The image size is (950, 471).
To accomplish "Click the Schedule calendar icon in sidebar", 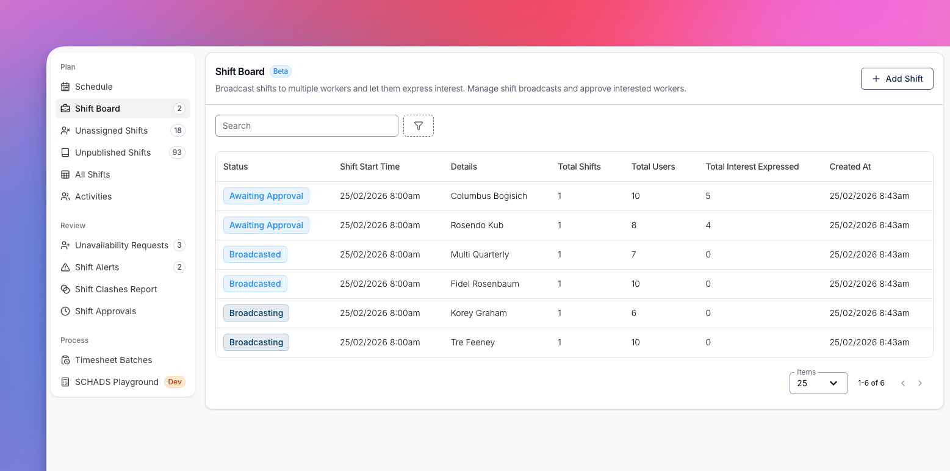I will pos(65,87).
